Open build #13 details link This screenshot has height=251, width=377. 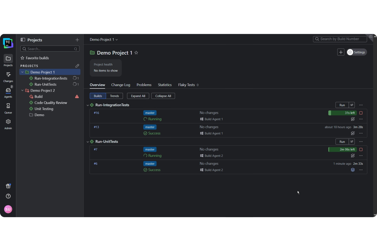(x=96, y=127)
